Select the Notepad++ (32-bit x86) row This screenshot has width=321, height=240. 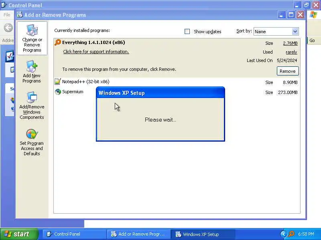177,82
